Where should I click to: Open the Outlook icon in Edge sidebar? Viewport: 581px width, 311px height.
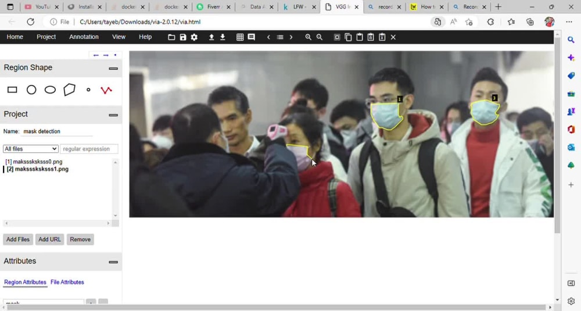point(571,147)
